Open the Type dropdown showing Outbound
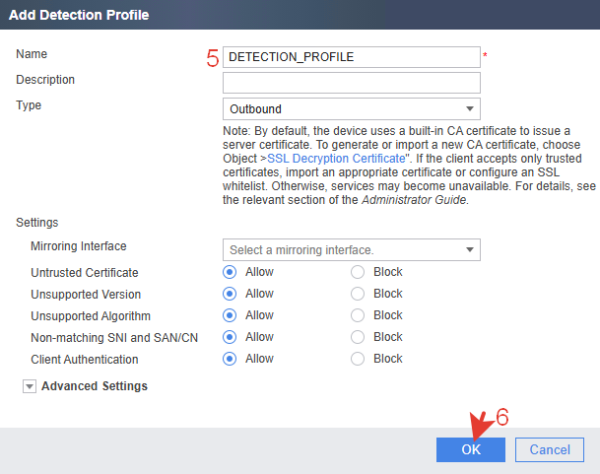 point(352,109)
